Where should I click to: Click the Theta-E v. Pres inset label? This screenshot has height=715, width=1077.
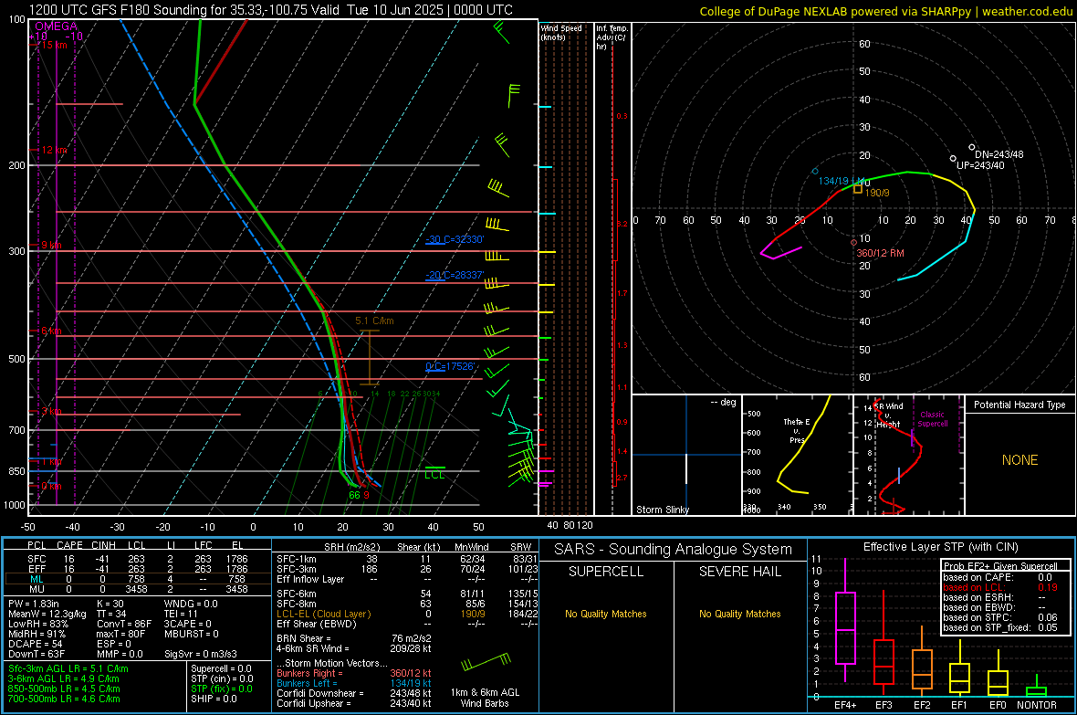click(x=797, y=430)
